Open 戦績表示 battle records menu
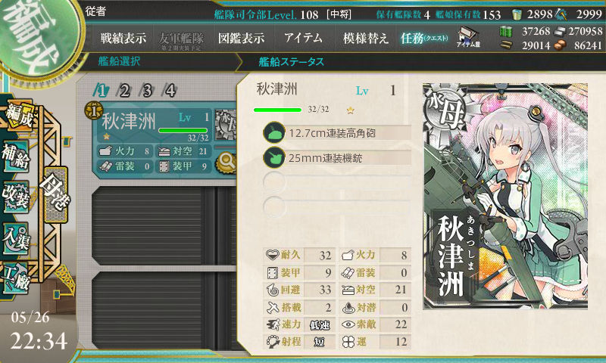Image resolution: width=606 pixels, height=363 pixels. (x=123, y=38)
